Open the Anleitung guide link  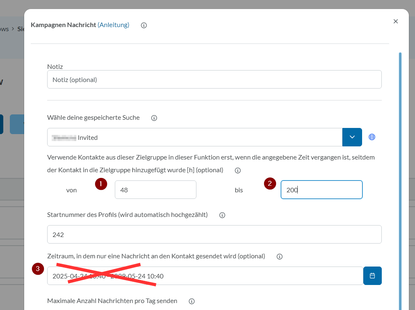(114, 25)
